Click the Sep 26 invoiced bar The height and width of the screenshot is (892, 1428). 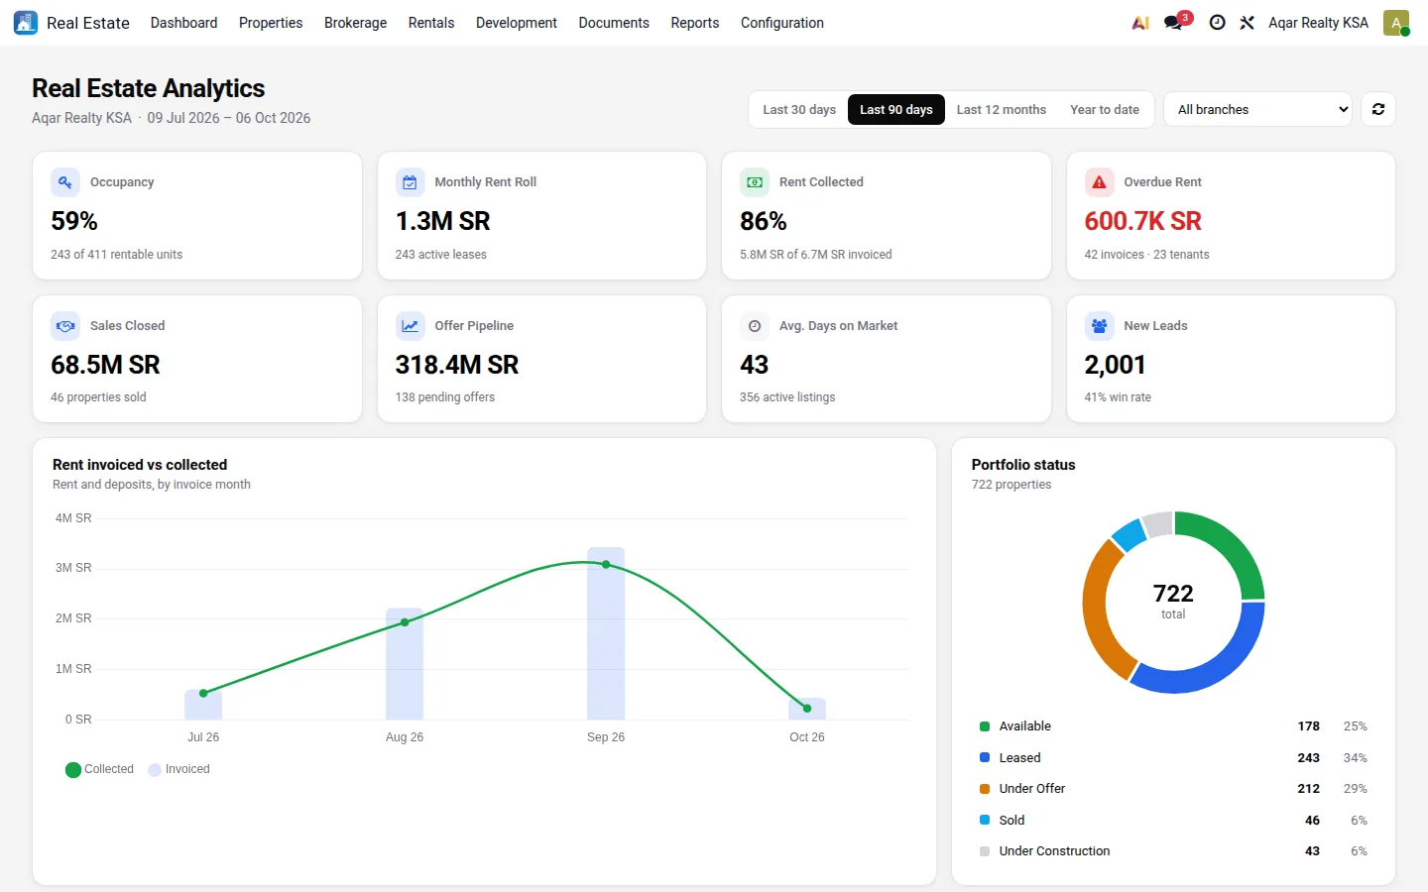(606, 633)
